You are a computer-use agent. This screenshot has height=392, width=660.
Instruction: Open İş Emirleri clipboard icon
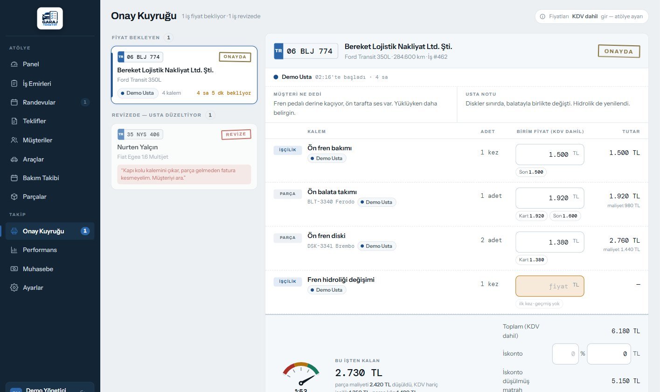pyautogui.click(x=14, y=84)
